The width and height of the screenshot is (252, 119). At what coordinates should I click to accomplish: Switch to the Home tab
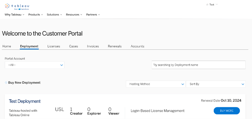(x=7, y=46)
